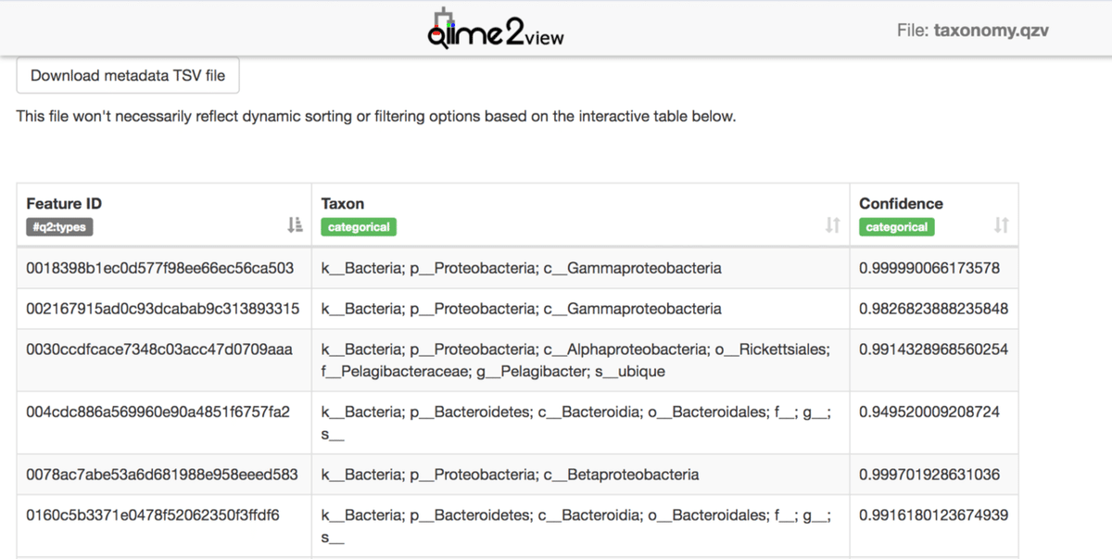Click the QIIME 2 View logo

click(x=494, y=26)
